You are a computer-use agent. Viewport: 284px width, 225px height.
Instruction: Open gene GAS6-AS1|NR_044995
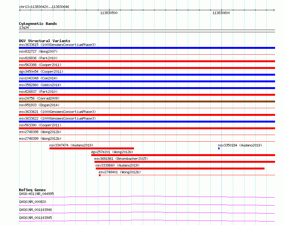point(36,194)
